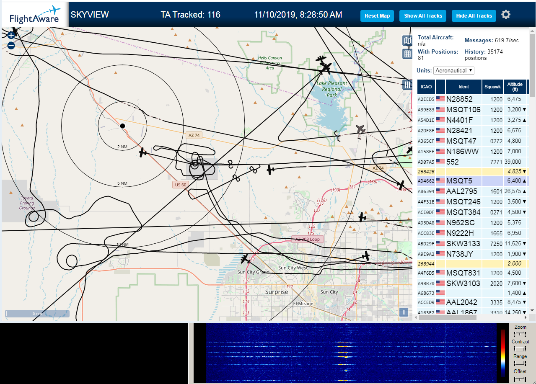Select the N28852 aircraft row
This screenshot has width=536, height=384.
point(473,99)
